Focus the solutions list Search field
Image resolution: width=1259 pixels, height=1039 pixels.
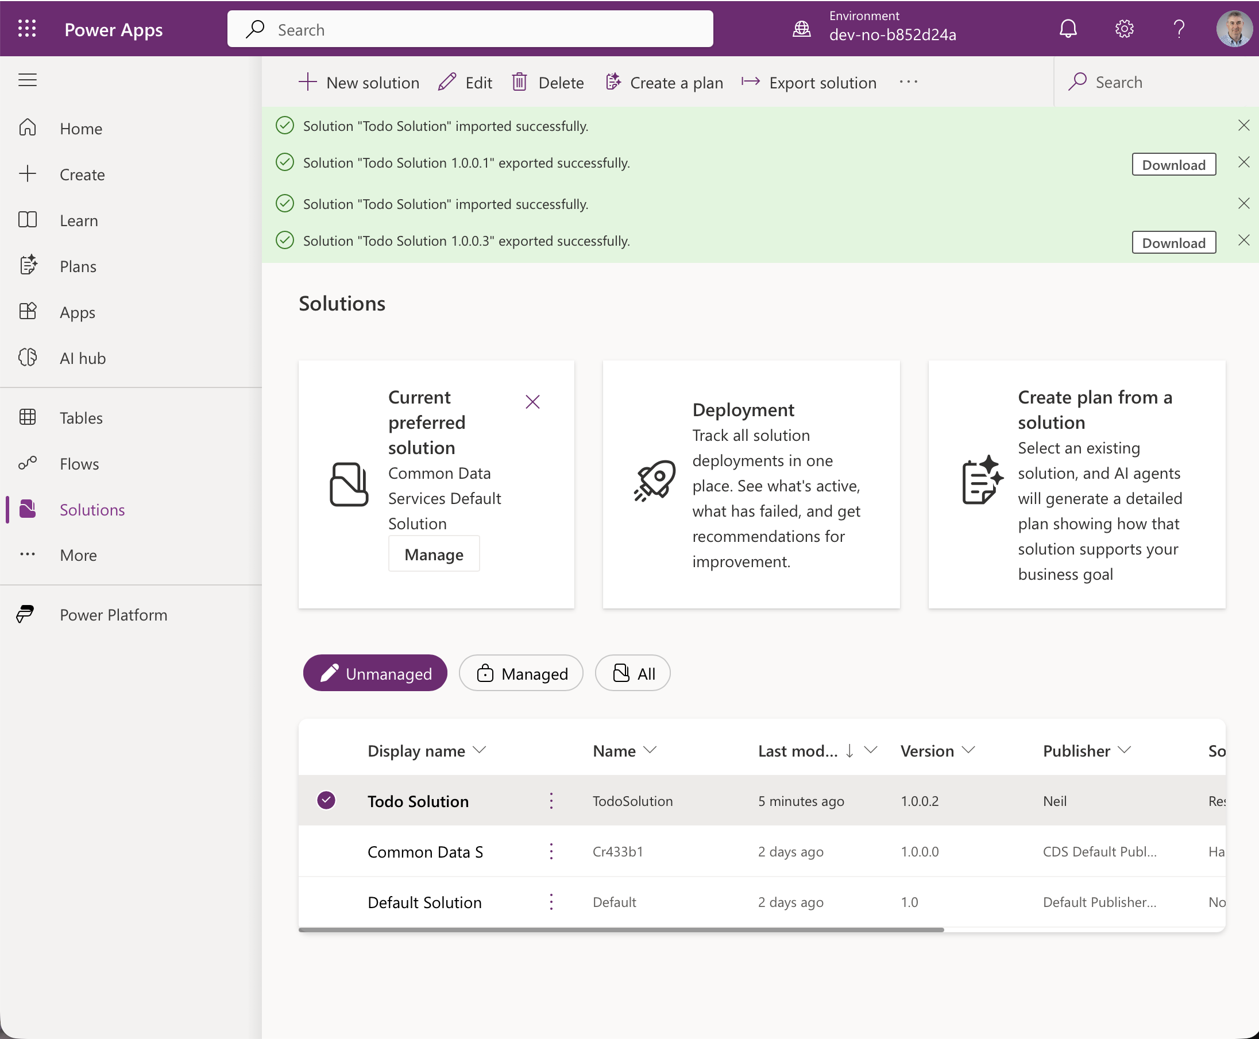click(x=1156, y=82)
